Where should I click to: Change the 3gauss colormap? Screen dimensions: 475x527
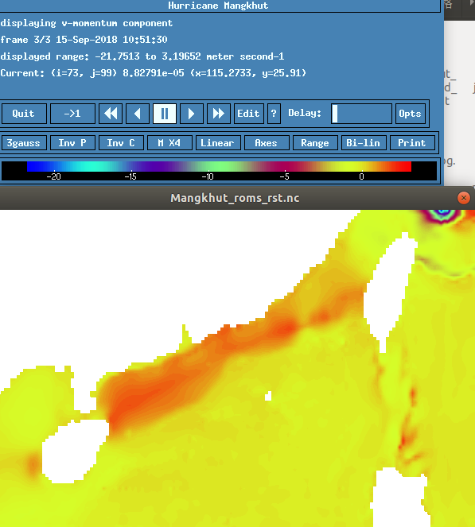(x=24, y=143)
